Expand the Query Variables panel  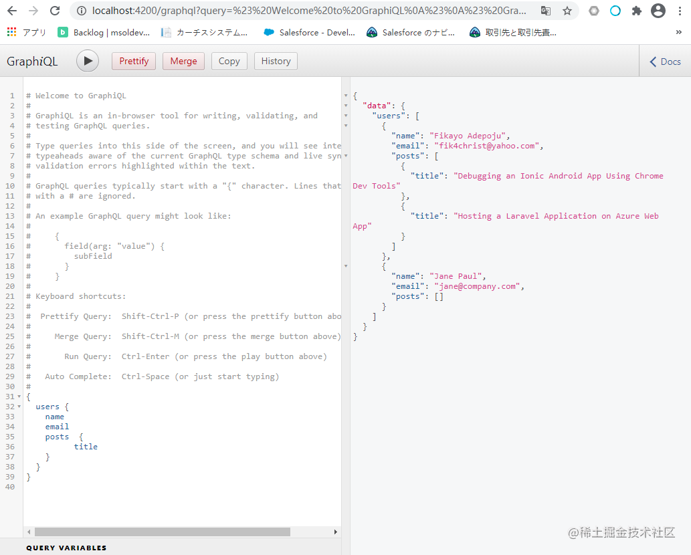coord(66,548)
